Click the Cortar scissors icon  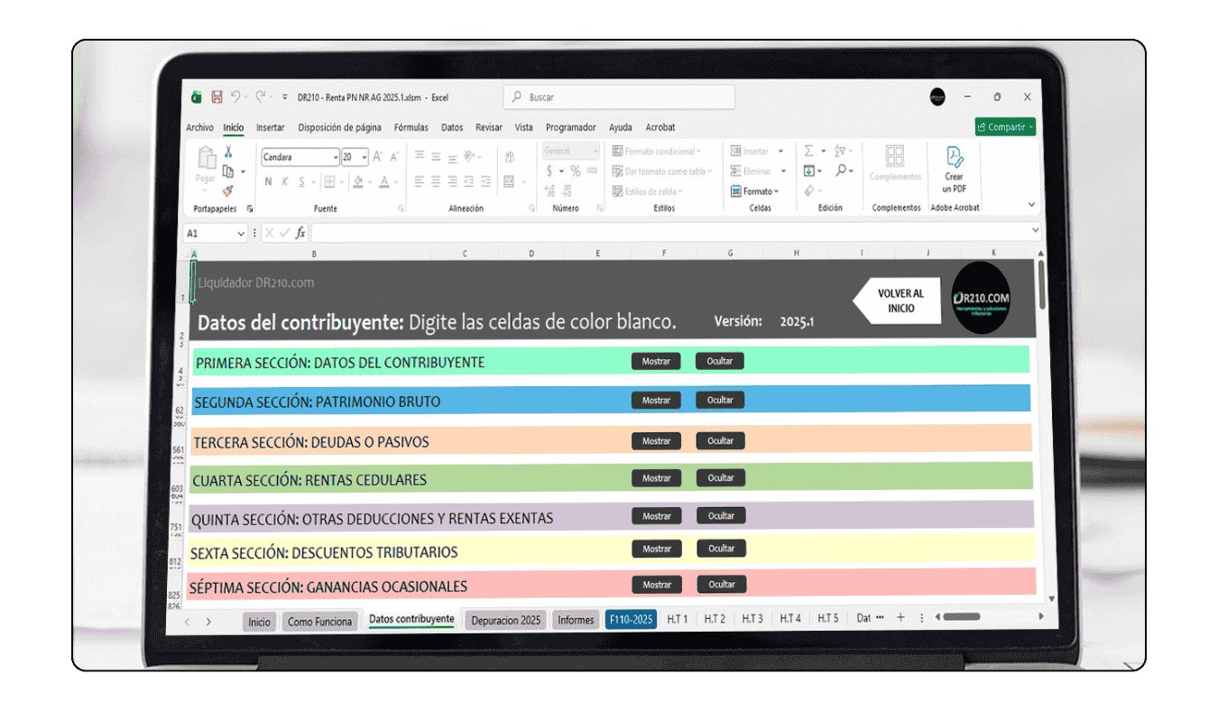[x=228, y=151]
